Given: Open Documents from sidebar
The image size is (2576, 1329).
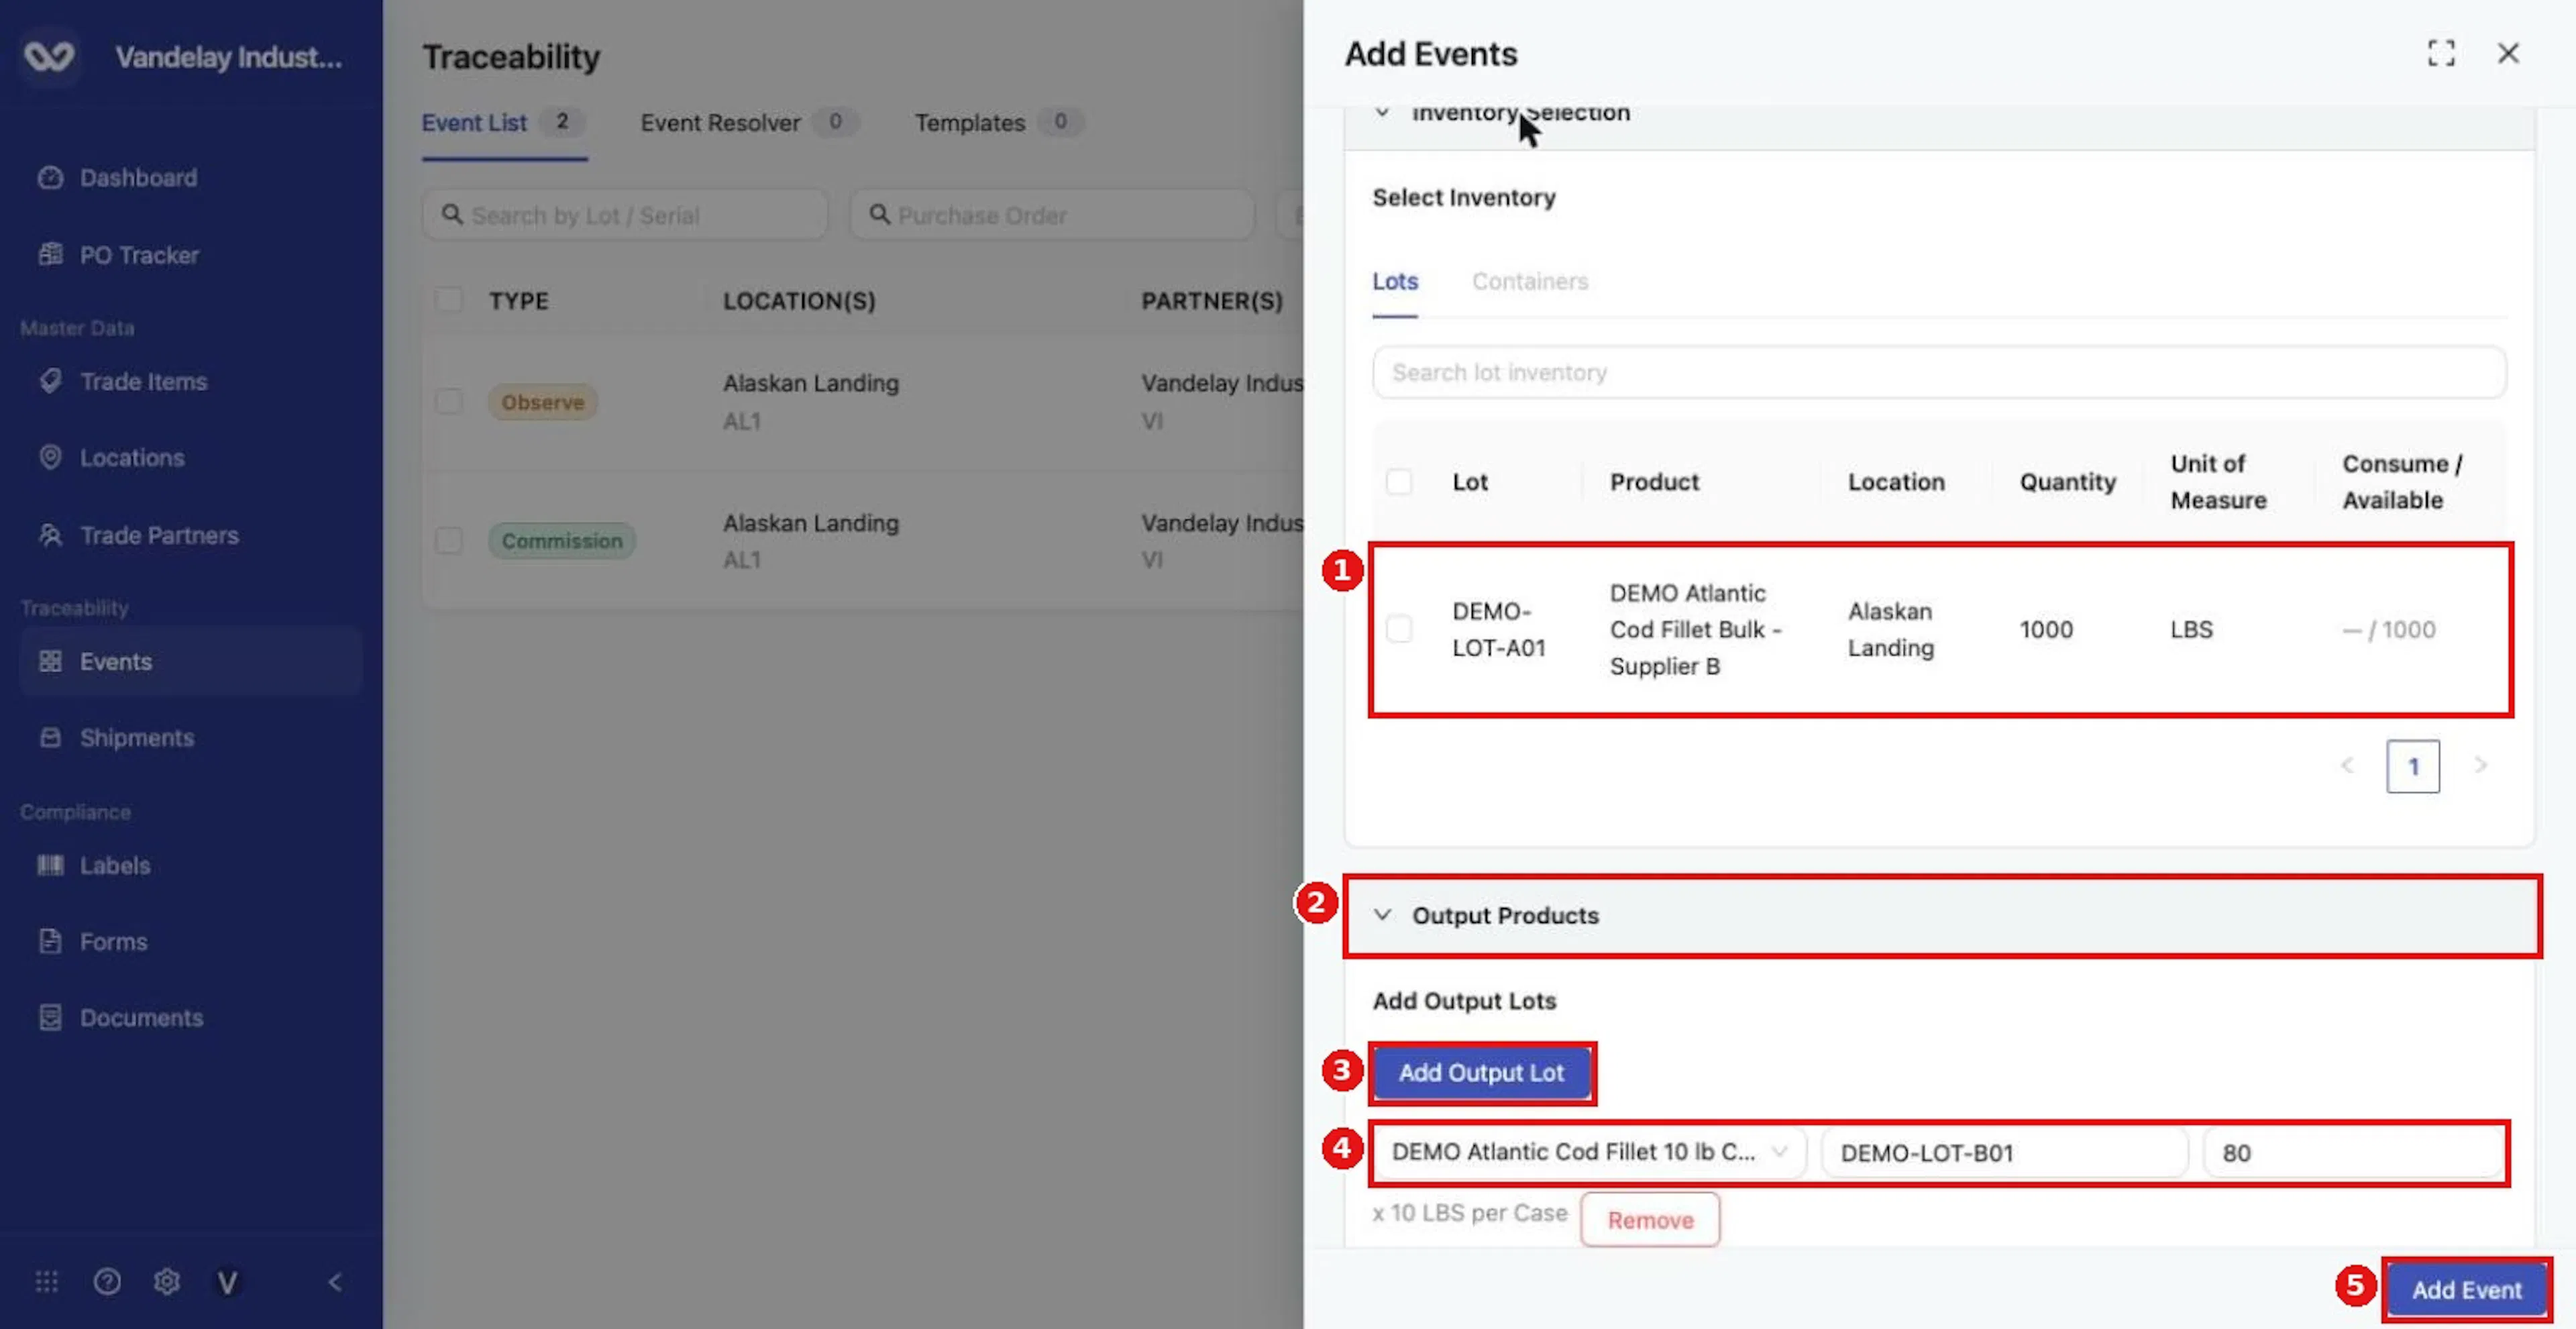Looking at the screenshot, I should tap(120, 1018).
